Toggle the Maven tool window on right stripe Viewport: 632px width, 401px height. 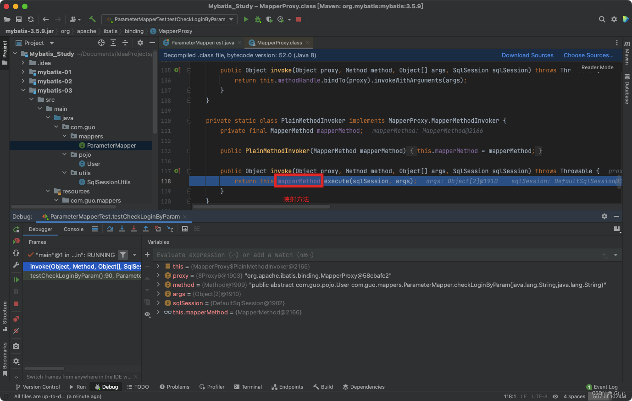click(x=627, y=53)
